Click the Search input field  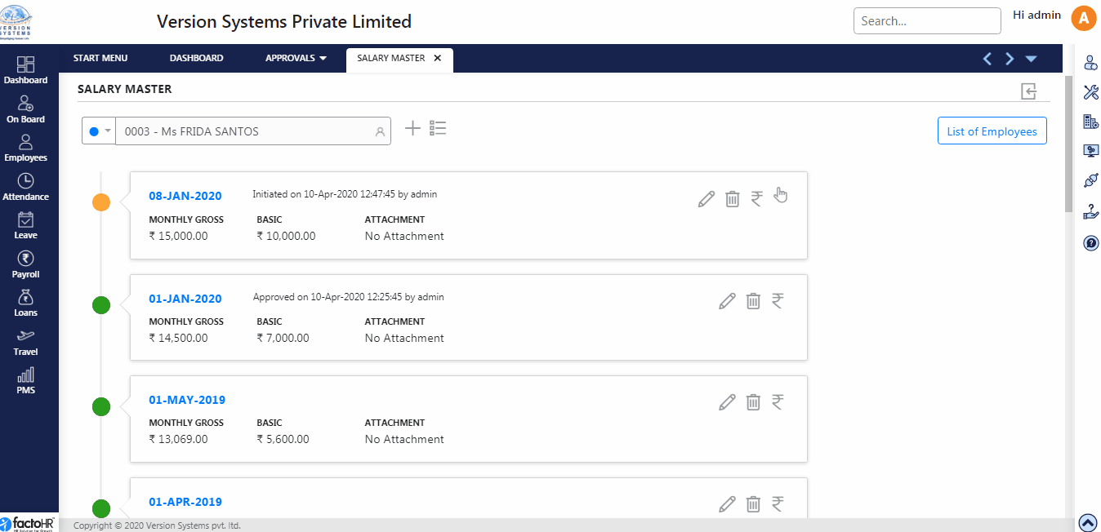926,21
